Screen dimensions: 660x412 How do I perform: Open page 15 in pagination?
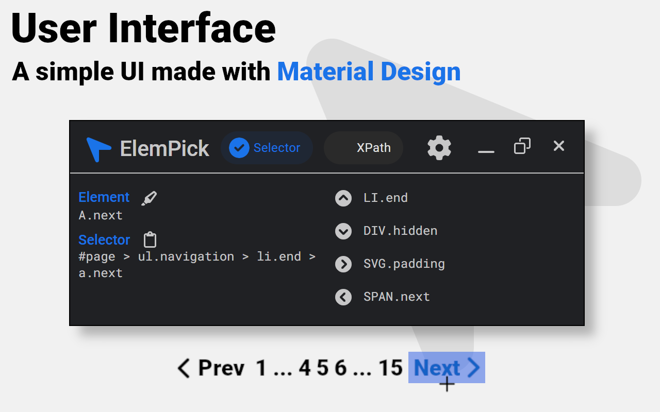(x=390, y=368)
